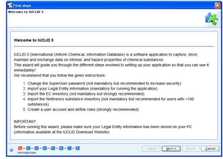The height and width of the screenshot is (159, 223).
Task: Open help via question mark icon
Action: point(11,150)
